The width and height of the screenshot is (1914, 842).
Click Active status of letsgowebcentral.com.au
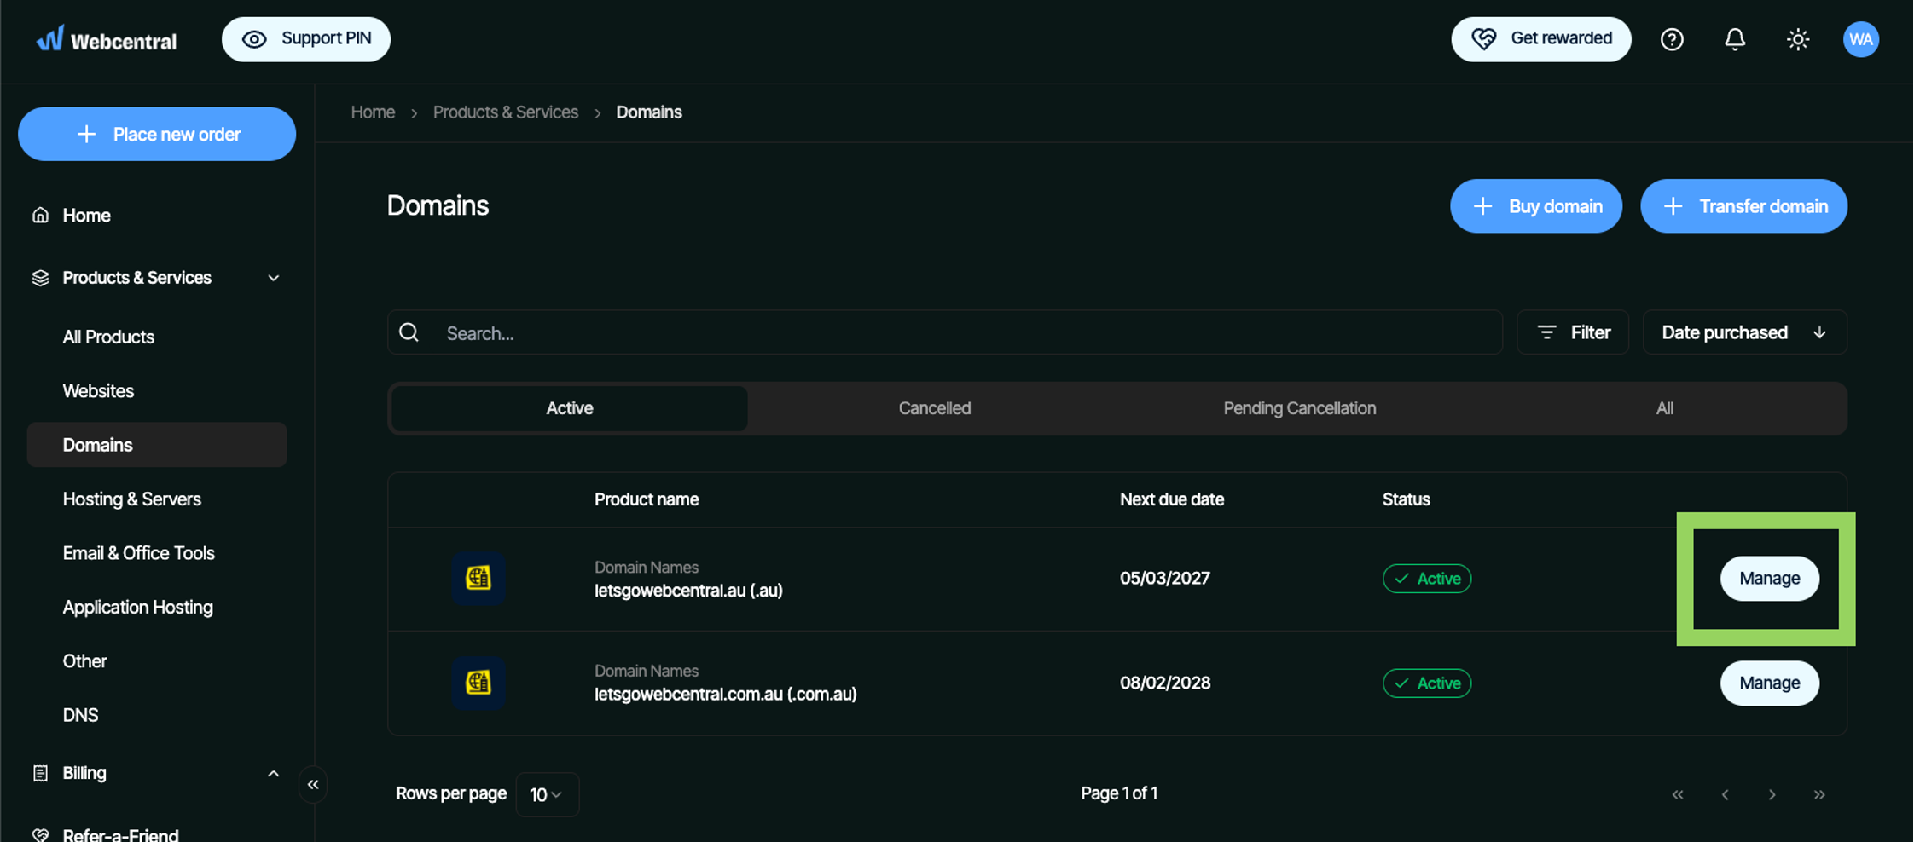coord(1427,683)
